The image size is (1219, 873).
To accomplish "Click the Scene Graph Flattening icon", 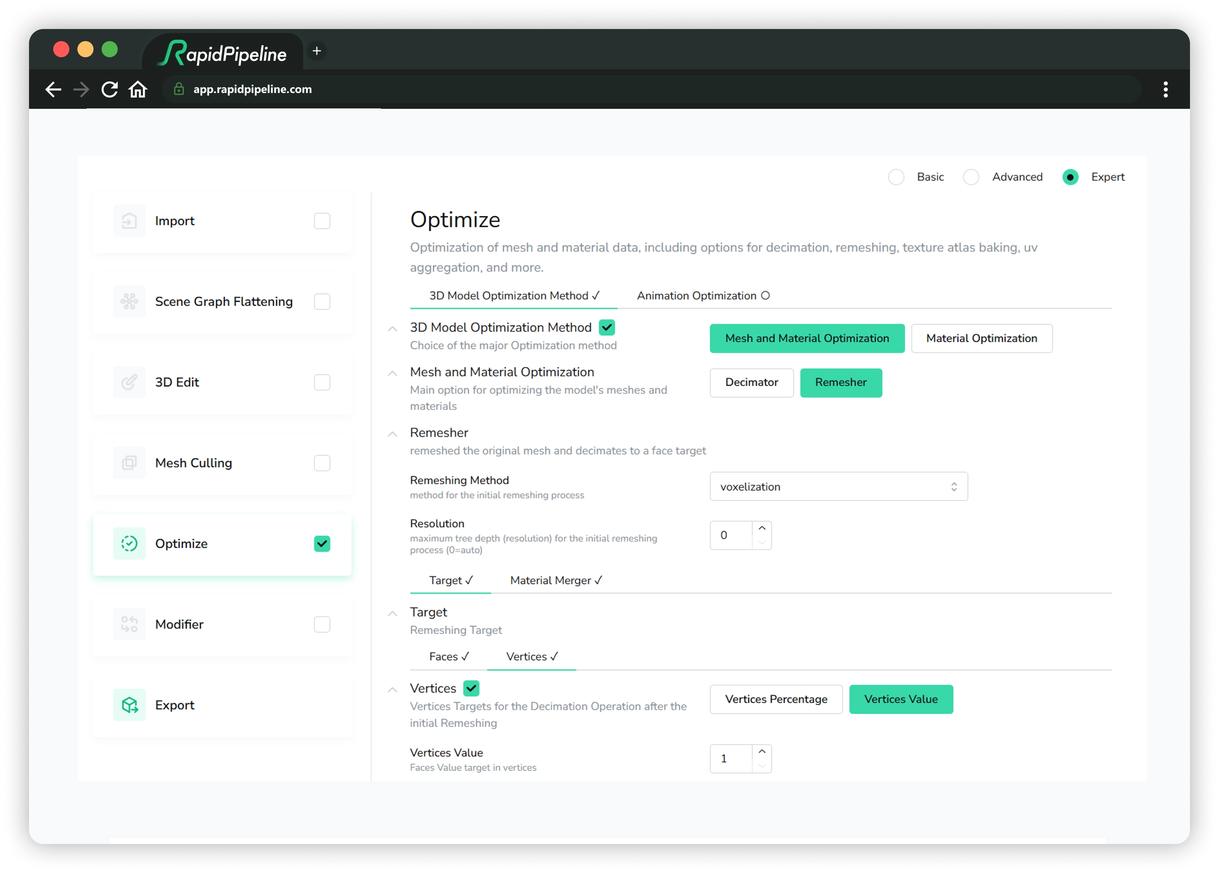I will tap(129, 301).
